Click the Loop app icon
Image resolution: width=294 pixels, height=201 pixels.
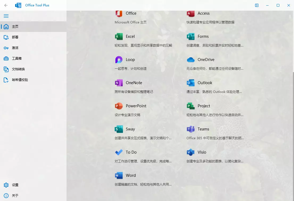coord(119,60)
